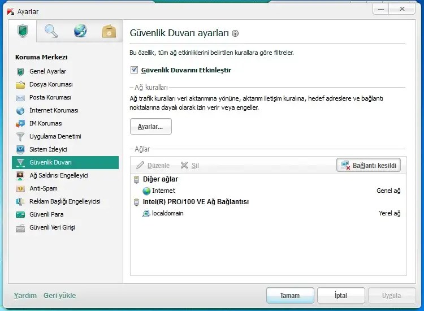The image size is (424, 311).
Task: Select Ağ Saldırısı Engelleyici icon
Action: (x=20, y=175)
